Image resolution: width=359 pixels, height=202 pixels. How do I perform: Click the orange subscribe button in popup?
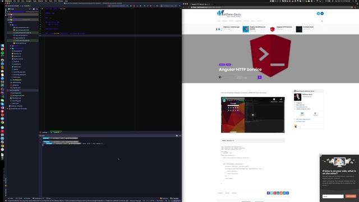click(351, 196)
